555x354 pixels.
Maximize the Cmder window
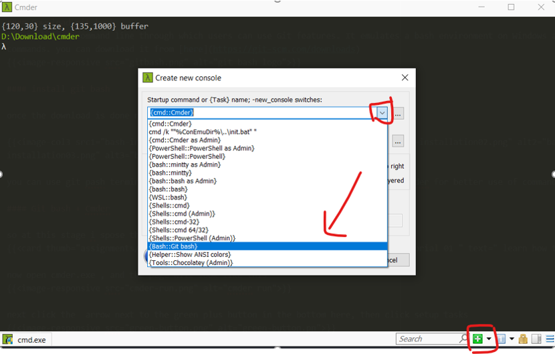point(511,7)
